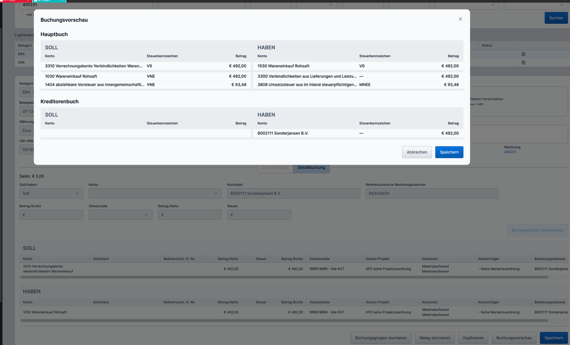Viewport: 570px width, 345px height.
Task: Open the Rechnung 400221 link
Action: click(x=510, y=152)
